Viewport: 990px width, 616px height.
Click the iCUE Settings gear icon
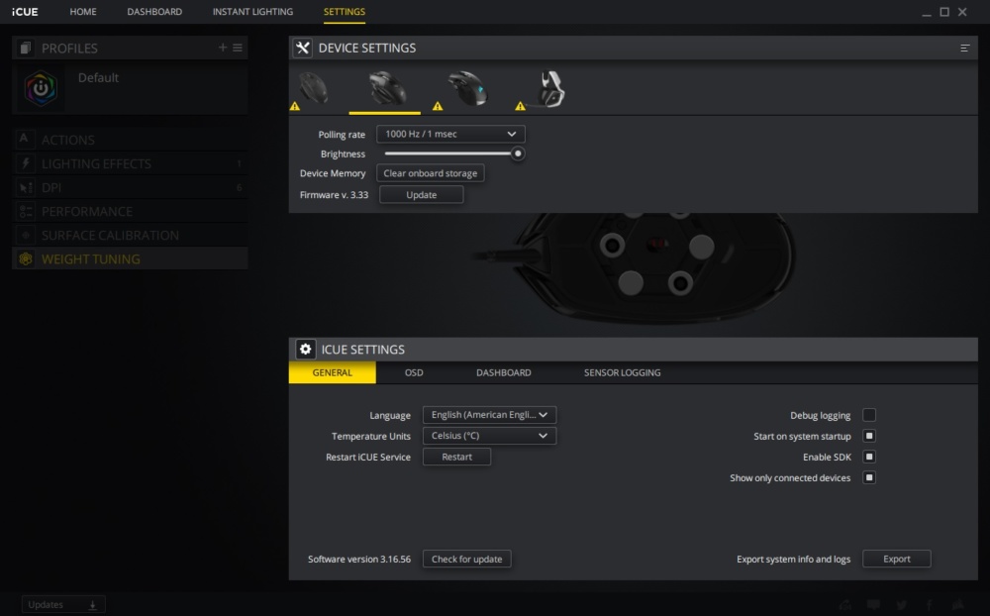(306, 349)
